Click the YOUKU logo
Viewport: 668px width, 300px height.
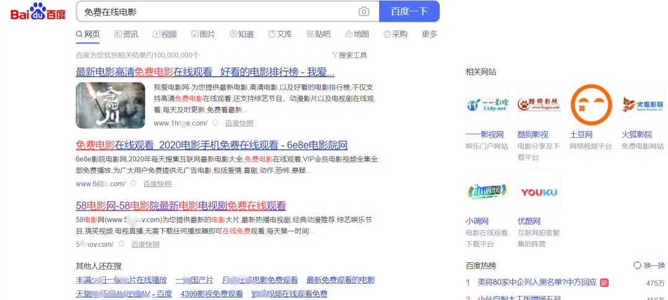click(539, 191)
